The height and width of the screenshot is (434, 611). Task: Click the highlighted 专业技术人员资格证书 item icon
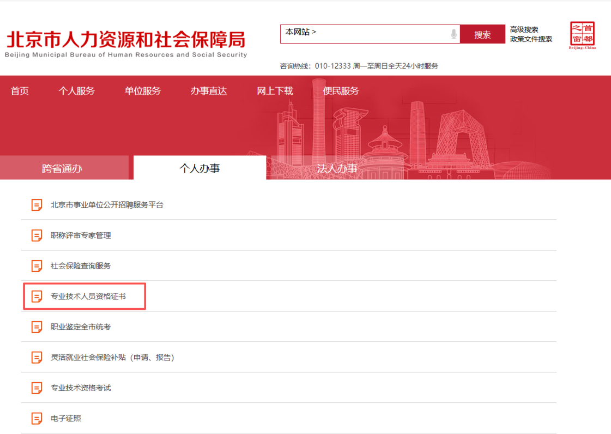[x=37, y=297]
